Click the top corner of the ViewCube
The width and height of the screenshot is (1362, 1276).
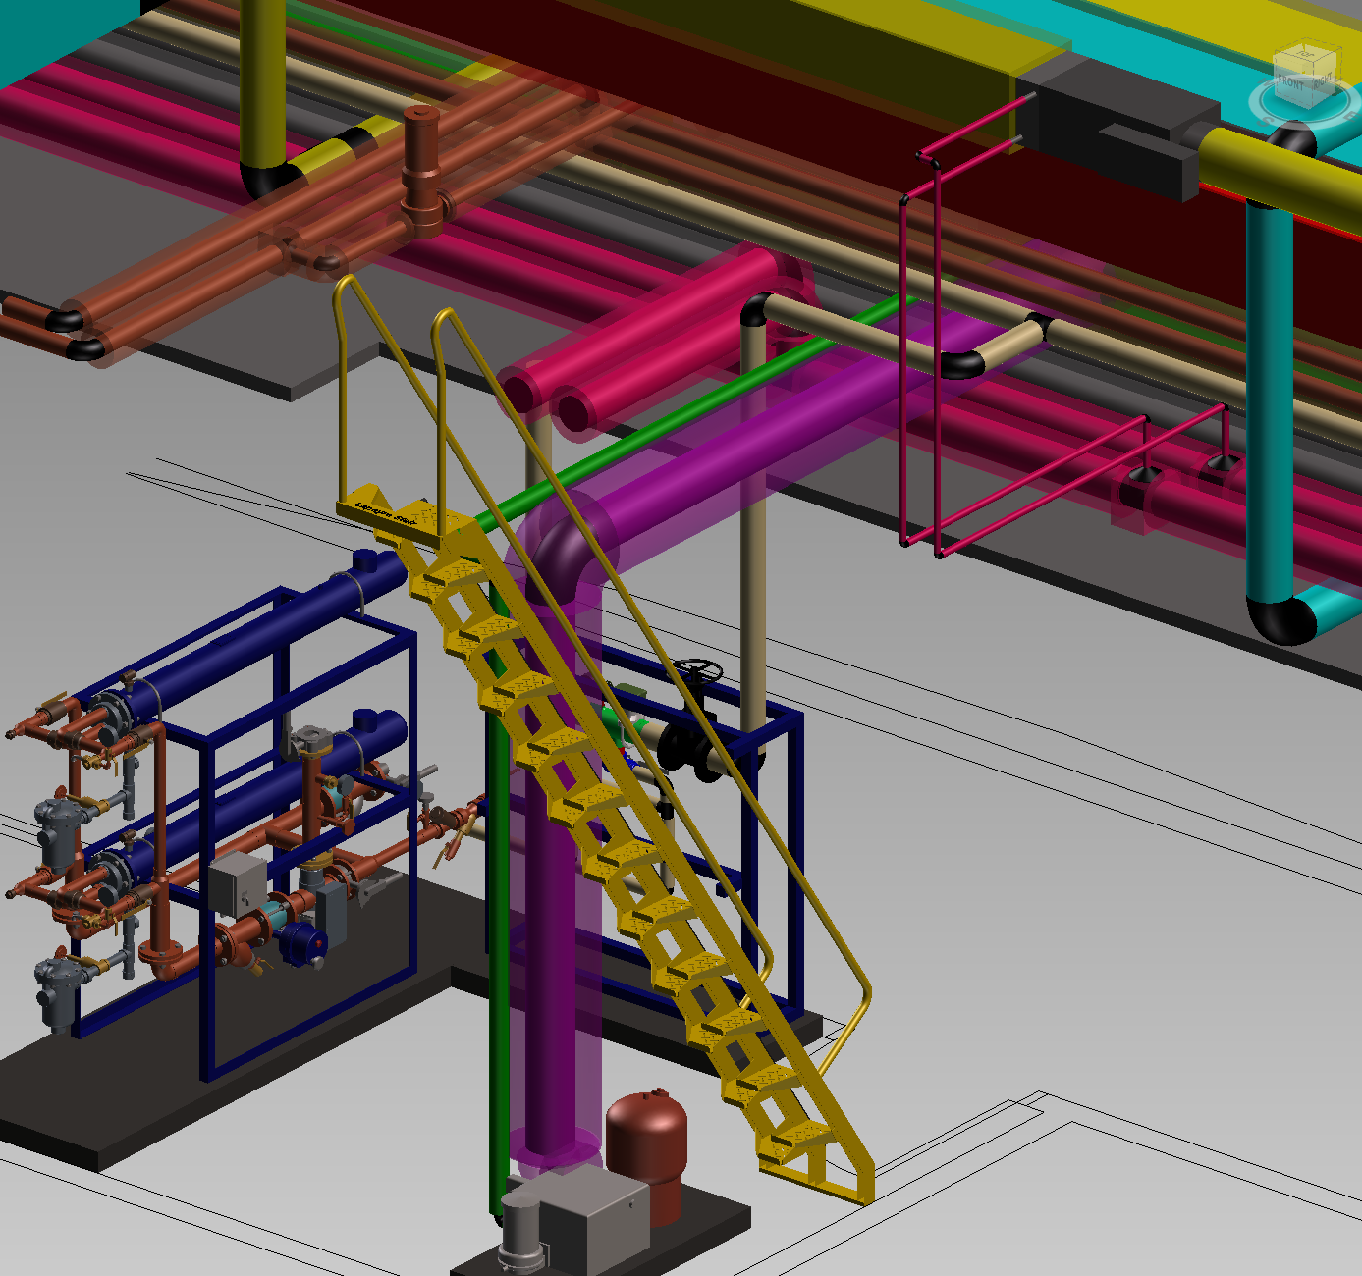1313,62
